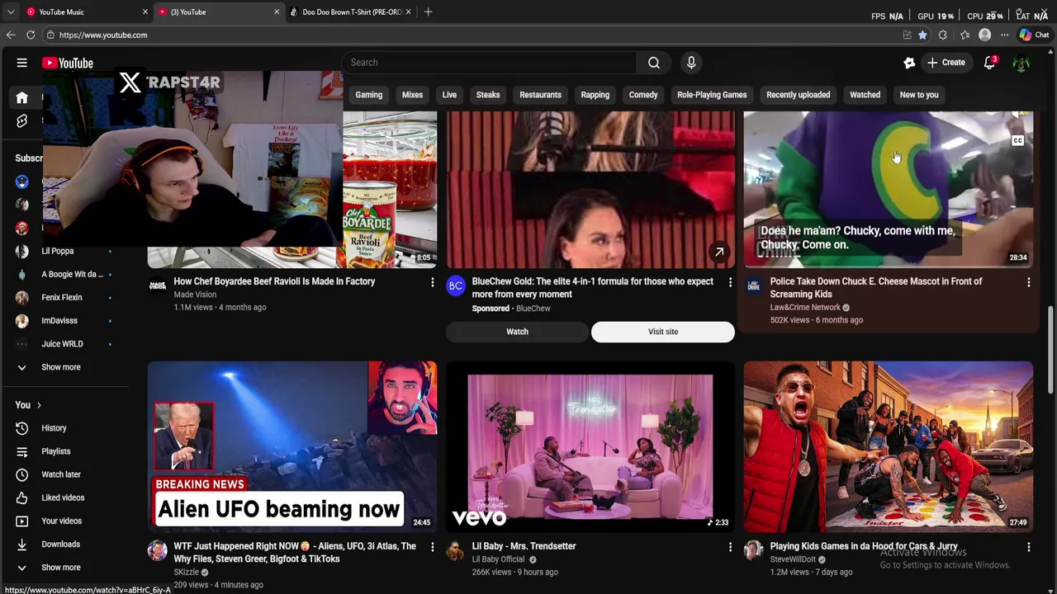Click the browser address bar URL
This screenshot has width=1057, height=594.
click(x=103, y=35)
